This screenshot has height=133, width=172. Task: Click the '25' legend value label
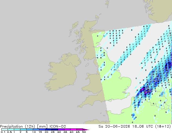[x=53, y=132]
